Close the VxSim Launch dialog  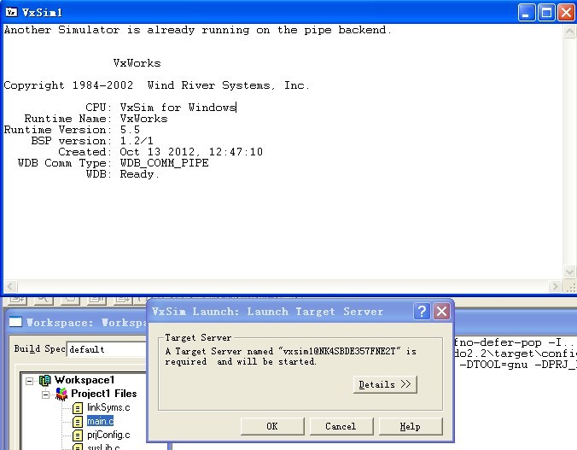(441, 312)
